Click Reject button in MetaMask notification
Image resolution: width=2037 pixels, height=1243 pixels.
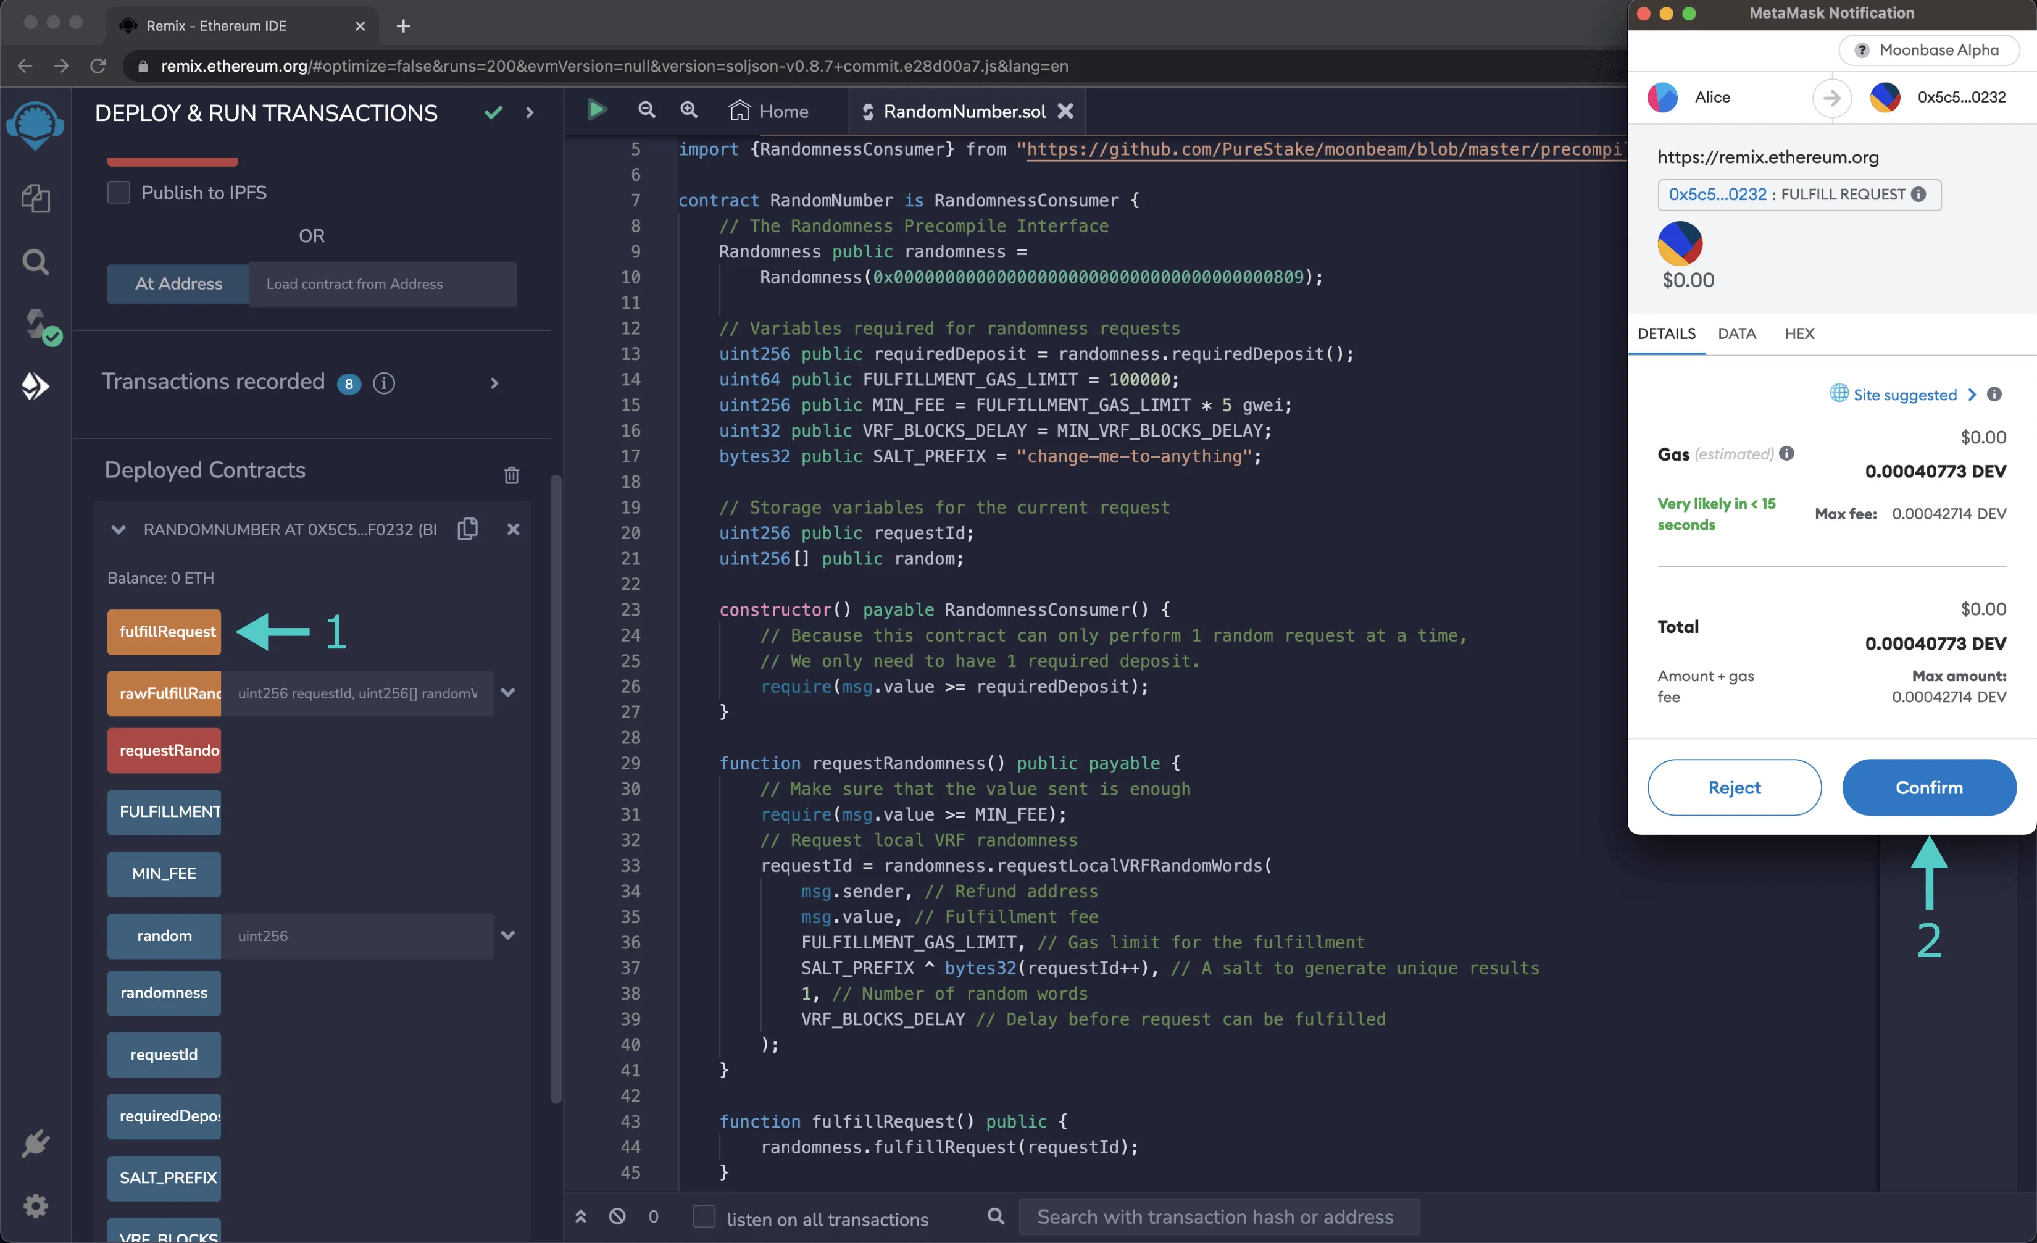point(1735,786)
